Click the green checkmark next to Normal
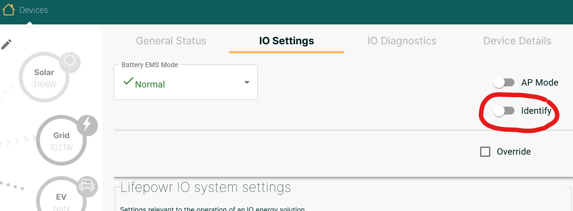The image size is (573, 211). pyautogui.click(x=128, y=81)
